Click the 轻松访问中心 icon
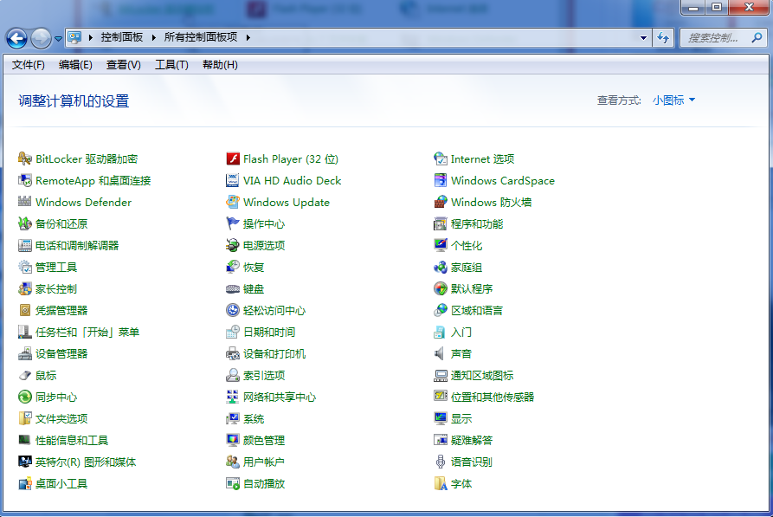Viewport: 773px width, 517px height. pyautogui.click(x=233, y=310)
